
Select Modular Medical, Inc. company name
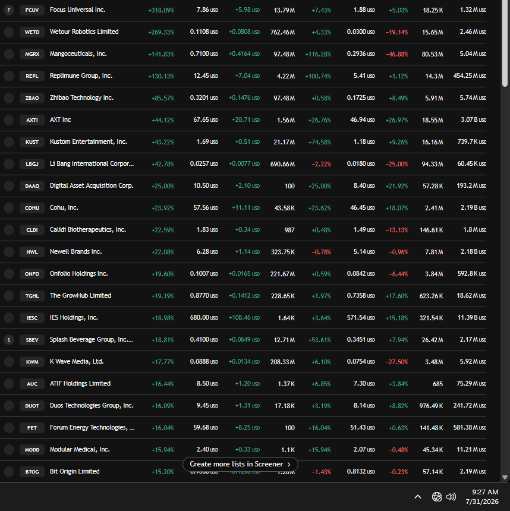coord(80,449)
